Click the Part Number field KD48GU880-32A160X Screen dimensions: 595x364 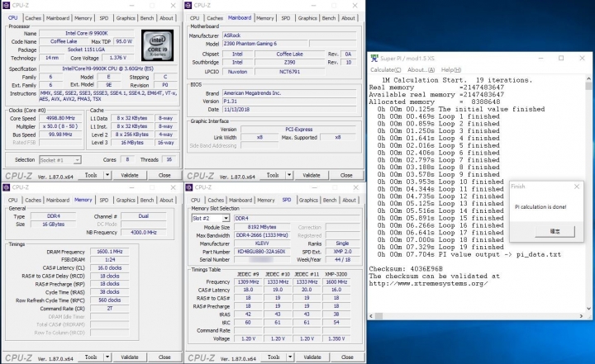point(262,252)
